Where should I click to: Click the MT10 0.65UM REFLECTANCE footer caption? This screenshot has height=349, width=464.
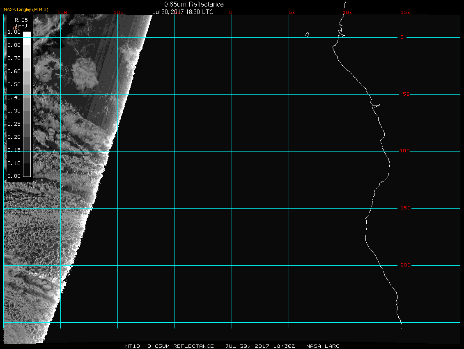[x=170, y=346]
